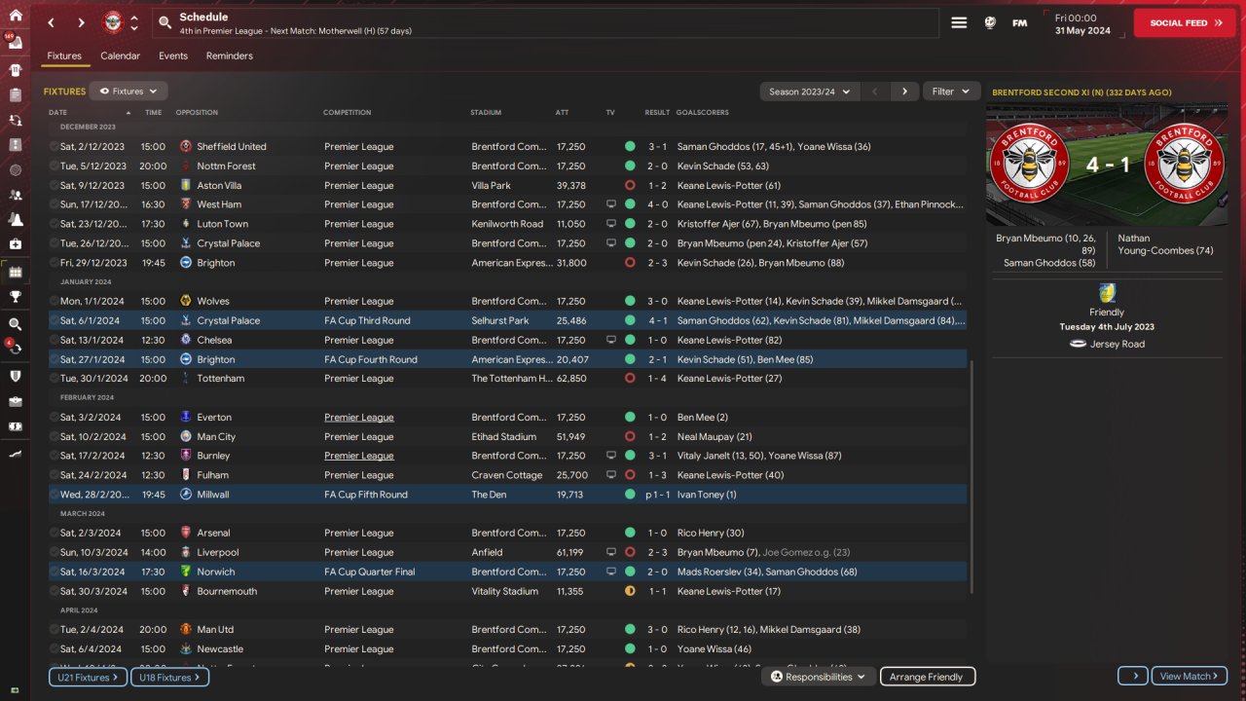Open the Club Info shield icon
This screenshot has width=1246, height=701.
point(15,376)
